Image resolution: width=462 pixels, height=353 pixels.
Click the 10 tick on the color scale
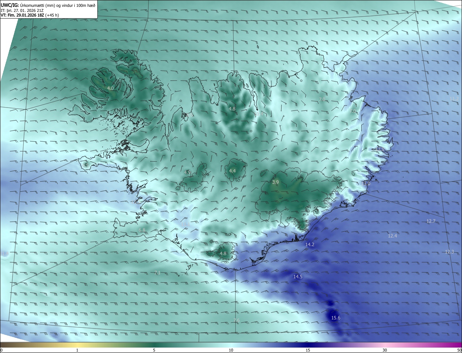(231, 350)
